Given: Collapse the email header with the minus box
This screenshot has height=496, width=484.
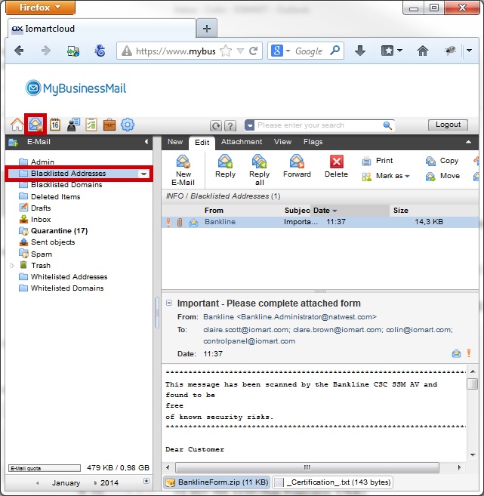Looking at the screenshot, I should 169,303.
